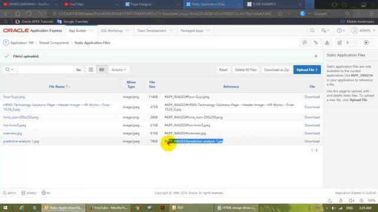
Task: Click the utilities wrench icon
Action: click(315, 42)
